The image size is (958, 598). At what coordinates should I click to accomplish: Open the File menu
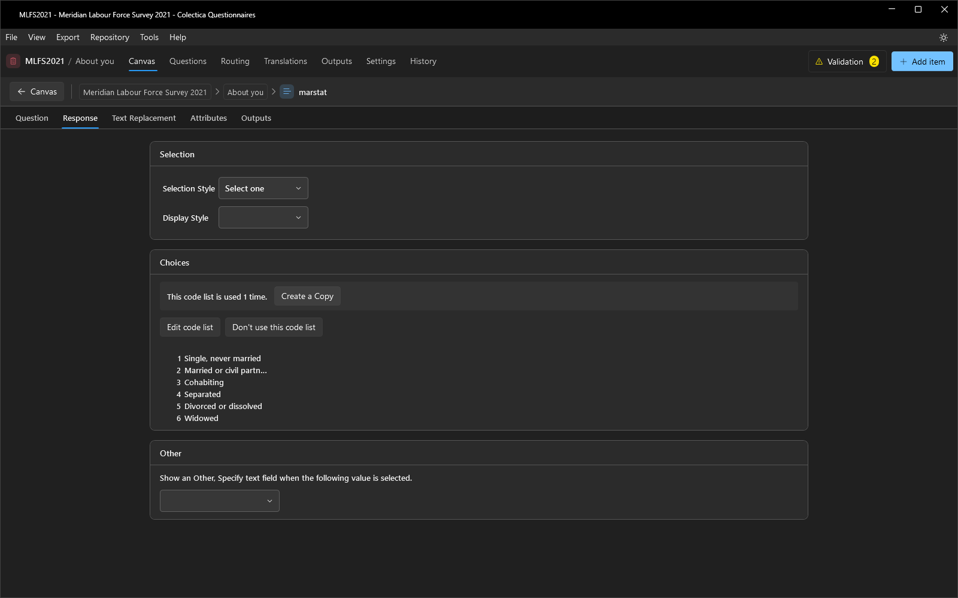tap(11, 37)
